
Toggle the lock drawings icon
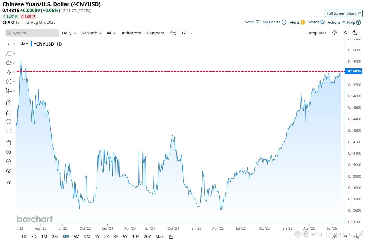click(9, 112)
